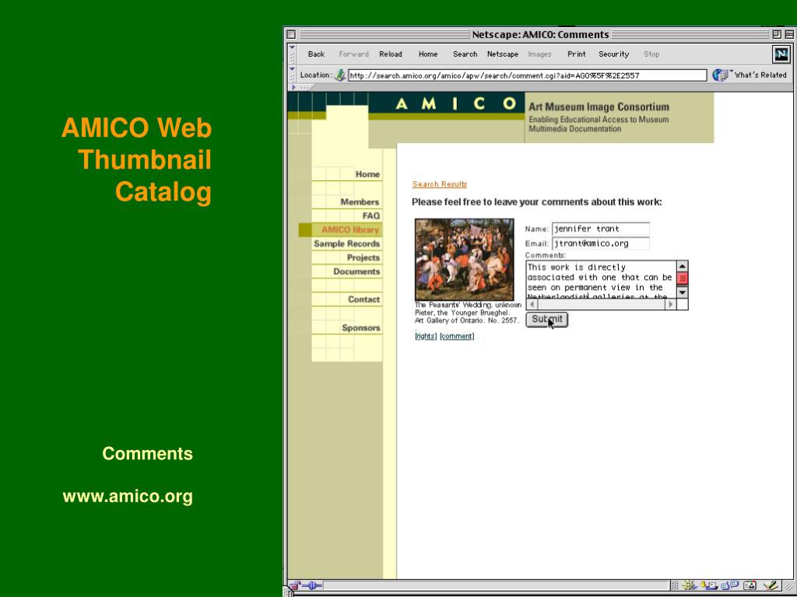Click the window zoom box in title bar

[777, 34]
